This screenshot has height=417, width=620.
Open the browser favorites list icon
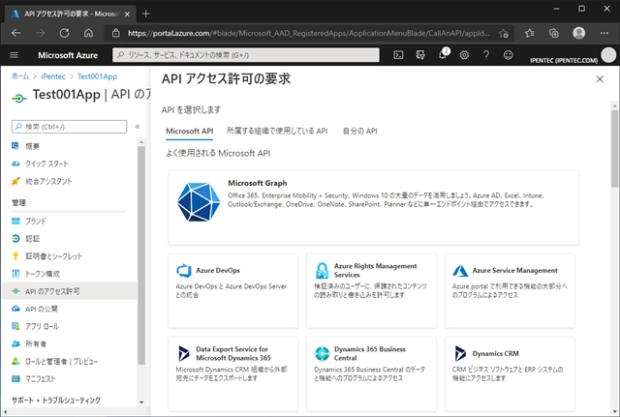530,33
